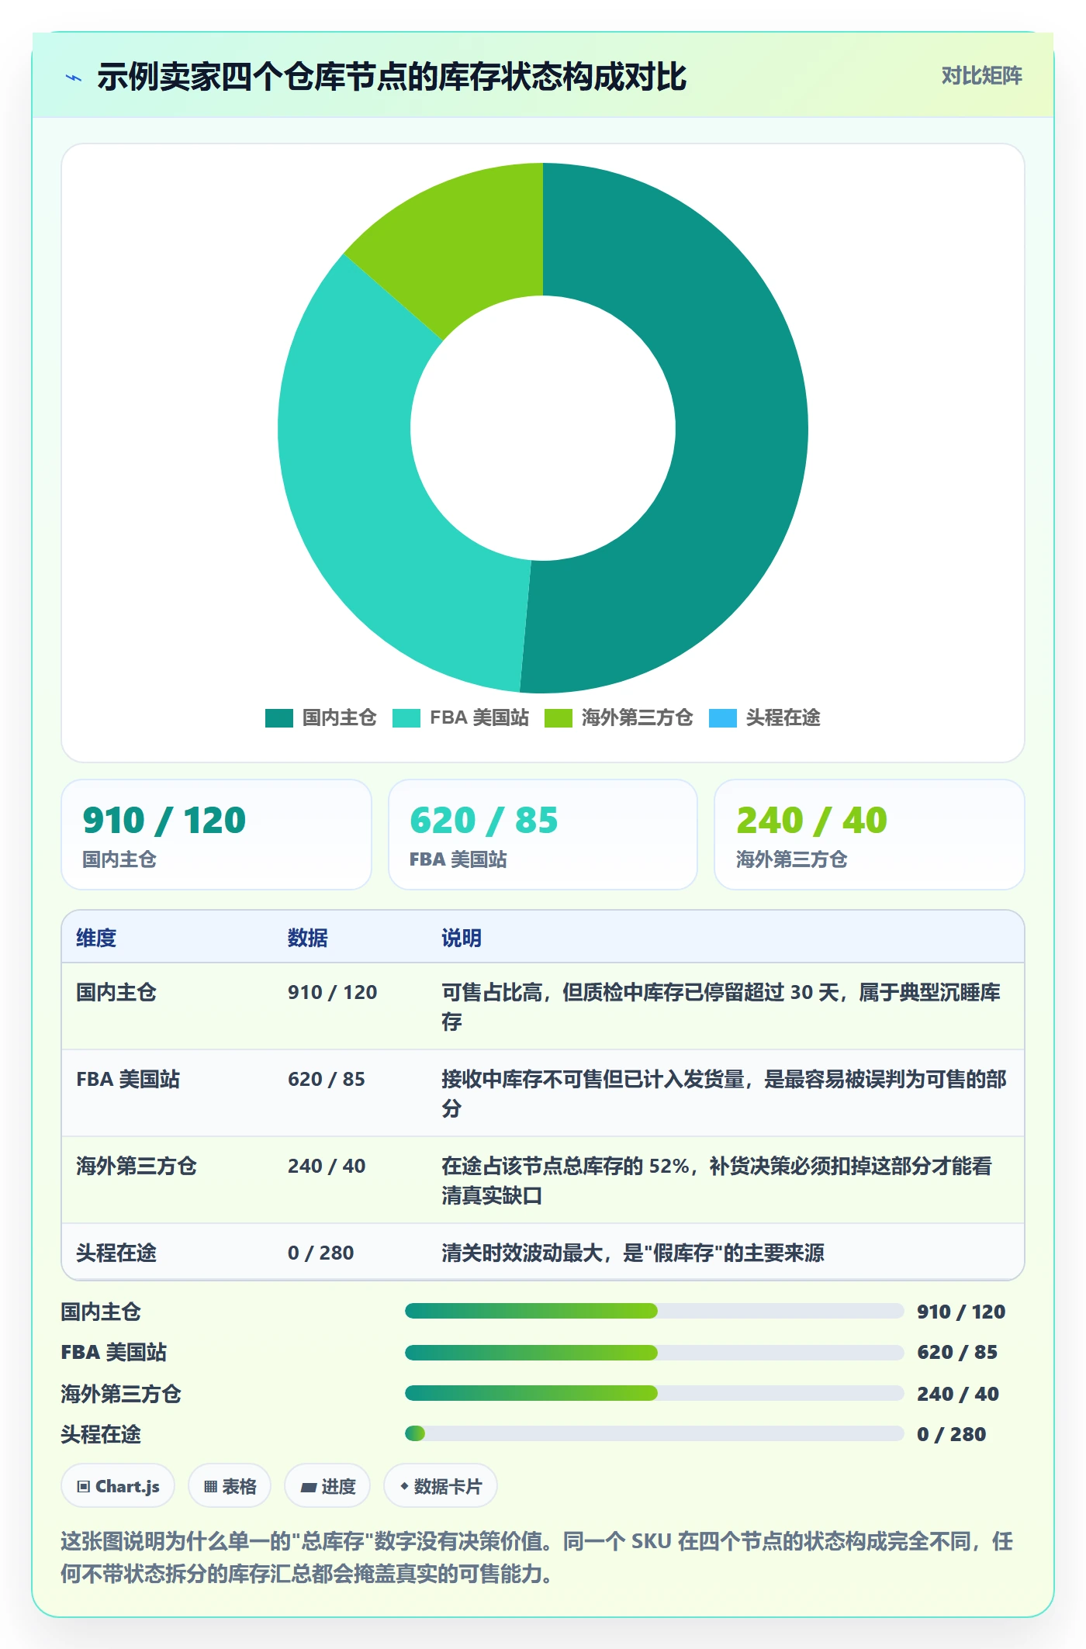
Task: Select the 国内主仓 cell in the table
Action: [x=116, y=992]
